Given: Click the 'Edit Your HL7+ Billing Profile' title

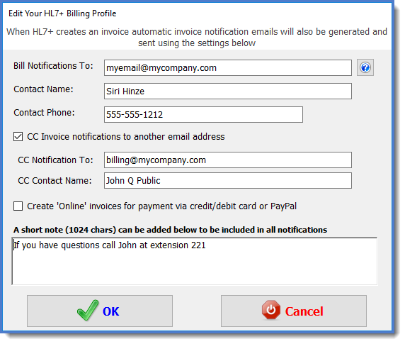Looking at the screenshot, I should click(x=62, y=13).
